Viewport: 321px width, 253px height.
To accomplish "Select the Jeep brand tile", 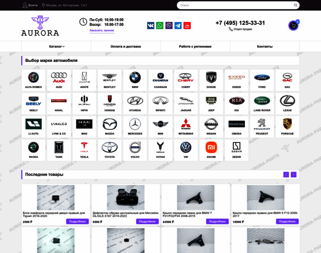I will 211,103.
